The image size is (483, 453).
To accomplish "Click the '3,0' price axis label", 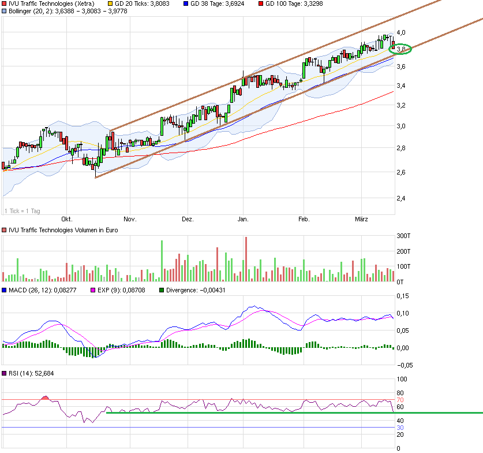I will tap(401, 126).
